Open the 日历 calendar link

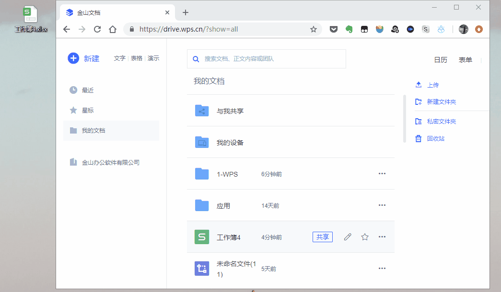(440, 60)
